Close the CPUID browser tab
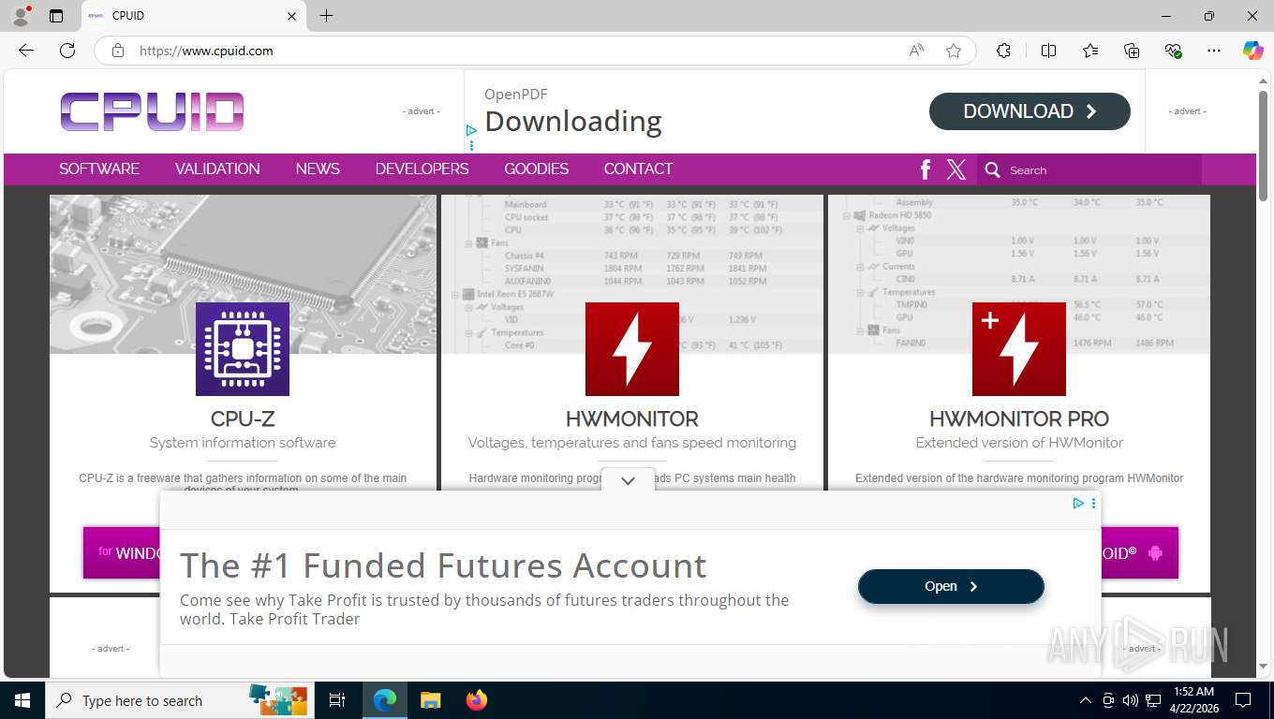Screen dimensions: 1274x719 (291, 16)
